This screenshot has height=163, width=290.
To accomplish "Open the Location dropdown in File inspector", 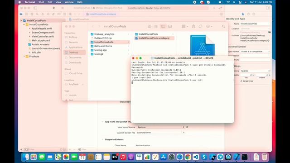I will tap(255, 29).
